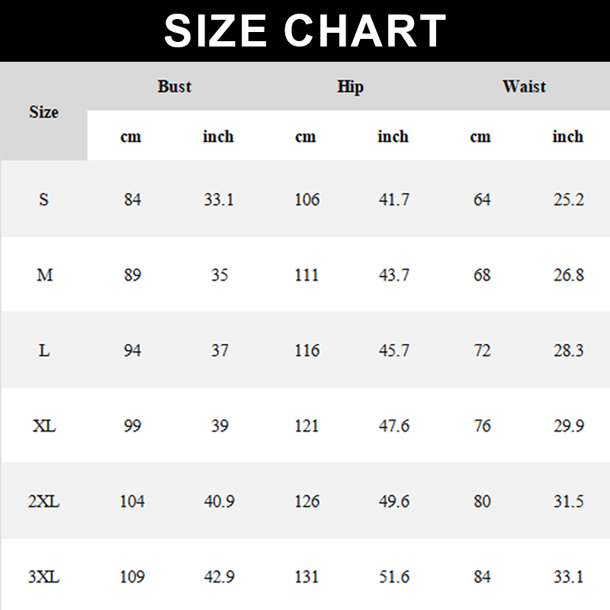Image resolution: width=610 pixels, height=610 pixels.
Task: Select bust inch value 40.9
Action: [219, 502]
